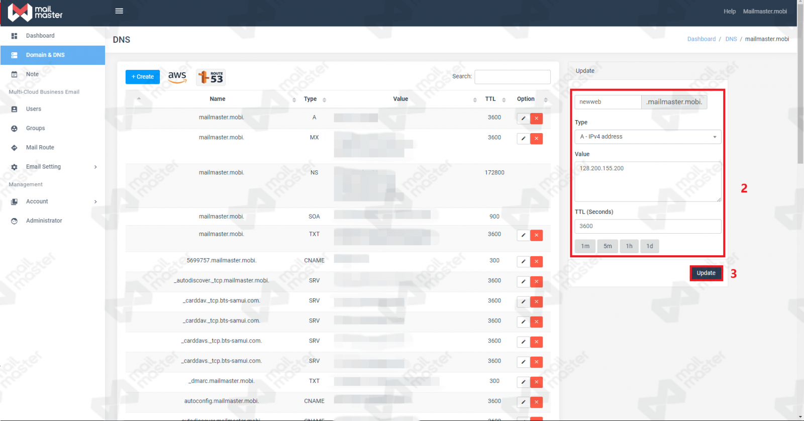Delete the _autodiscover._tcp.mailmaster.mobi. SRV record
Screen dimensions: 804x421
pyautogui.click(x=536, y=282)
